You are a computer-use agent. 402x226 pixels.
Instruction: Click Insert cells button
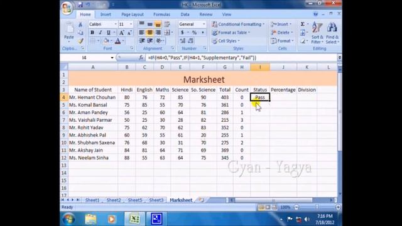coord(281,24)
